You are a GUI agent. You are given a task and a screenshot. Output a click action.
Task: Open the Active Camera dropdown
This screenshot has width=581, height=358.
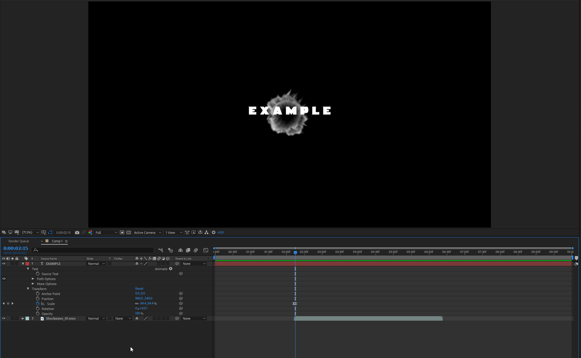(148, 233)
